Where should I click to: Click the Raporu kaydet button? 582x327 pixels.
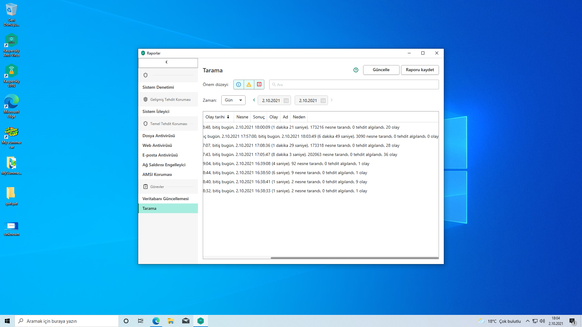pos(420,70)
